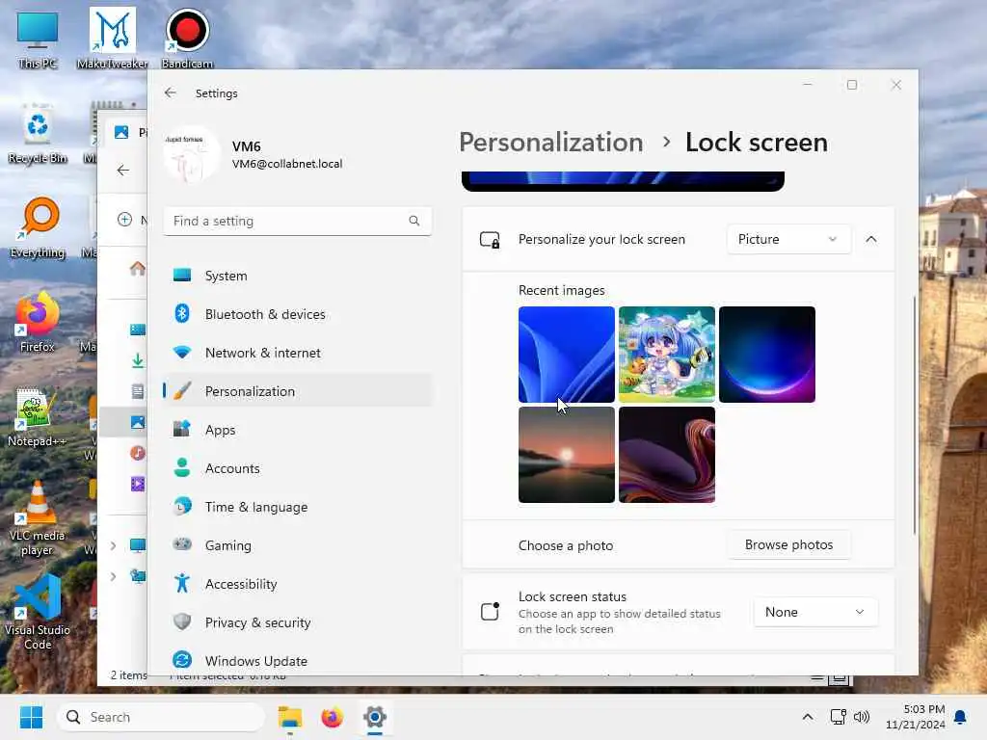Image resolution: width=987 pixels, height=740 pixels.
Task: Open Time & language settings
Action: pos(298,507)
